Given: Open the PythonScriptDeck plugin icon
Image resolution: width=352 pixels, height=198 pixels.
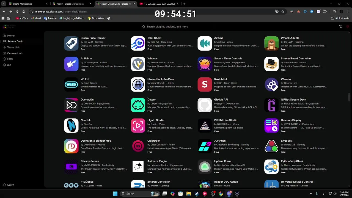Looking at the screenshot, I should [x=271, y=167].
